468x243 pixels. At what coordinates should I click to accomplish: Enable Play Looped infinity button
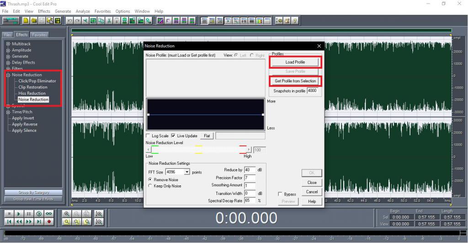[x=48, y=214]
